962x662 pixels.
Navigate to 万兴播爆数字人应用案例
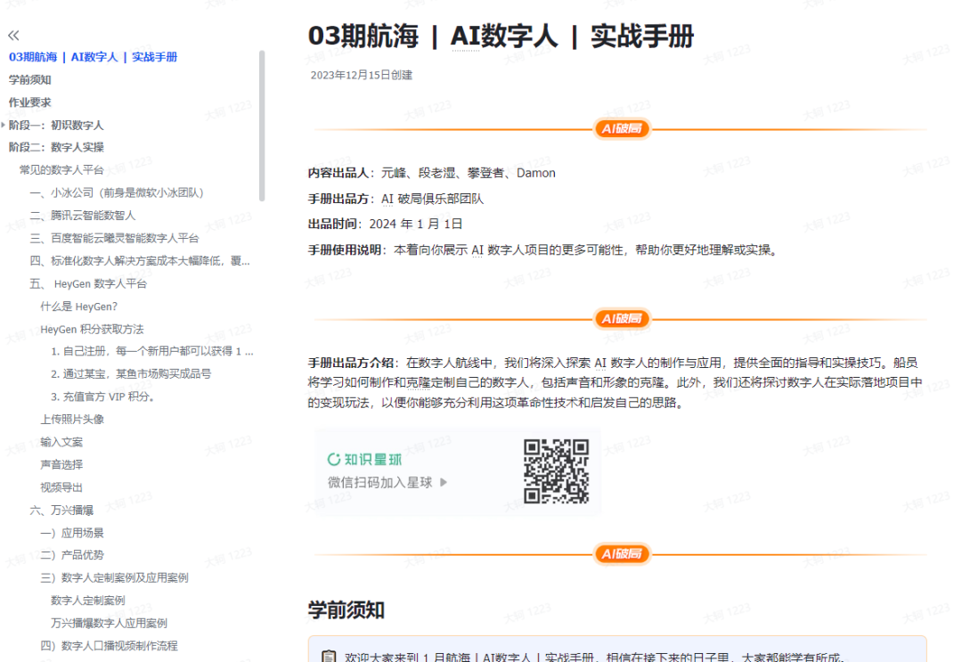point(110,623)
